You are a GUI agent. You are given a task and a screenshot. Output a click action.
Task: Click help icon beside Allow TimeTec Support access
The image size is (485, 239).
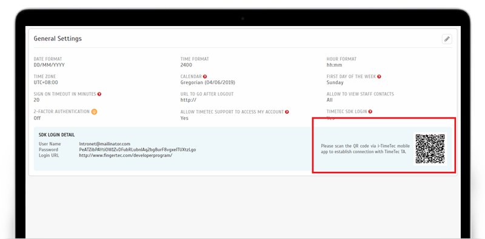point(287,112)
